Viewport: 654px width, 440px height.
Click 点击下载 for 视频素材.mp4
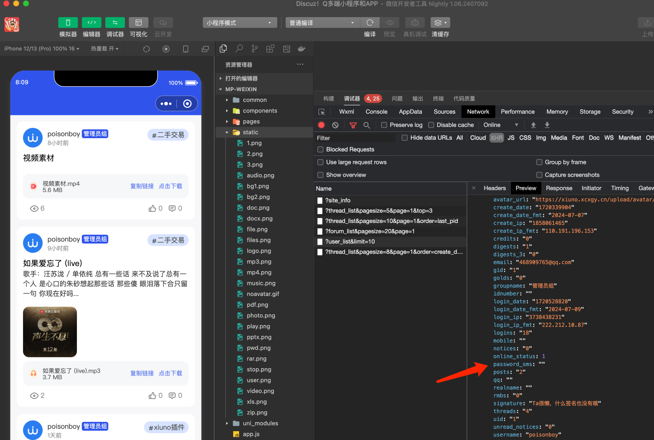(x=170, y=186)
